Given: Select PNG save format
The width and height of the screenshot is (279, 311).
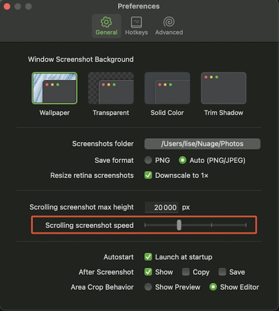Looking at the screenshot, I should 149,160.
